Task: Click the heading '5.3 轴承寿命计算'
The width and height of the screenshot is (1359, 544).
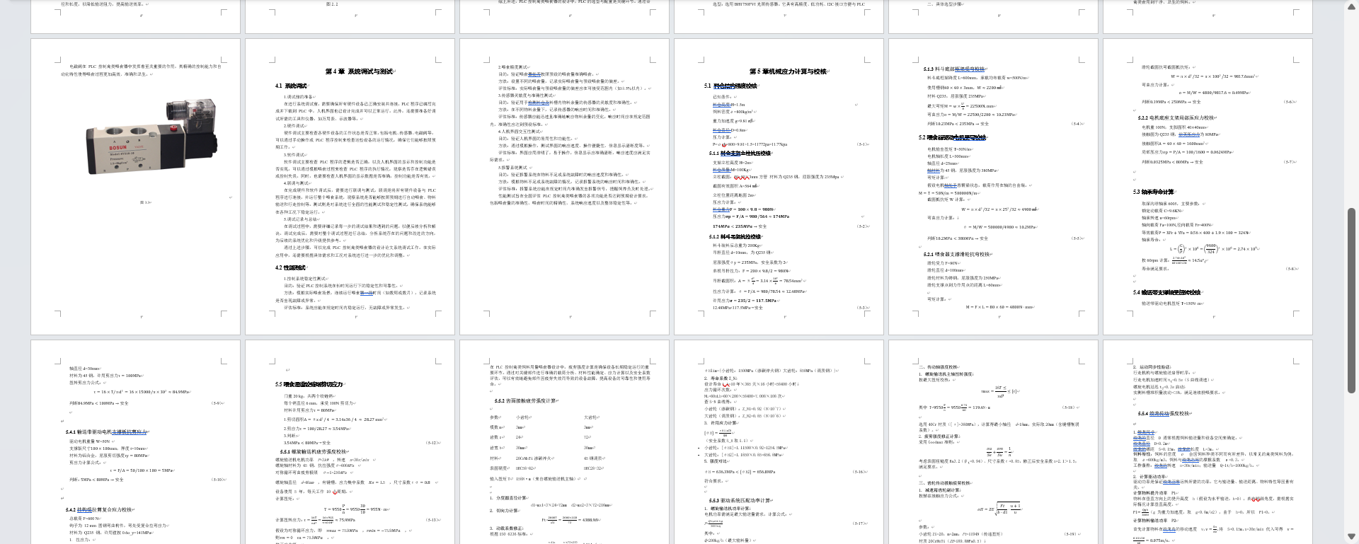Action: click(x=1153, y=192)
